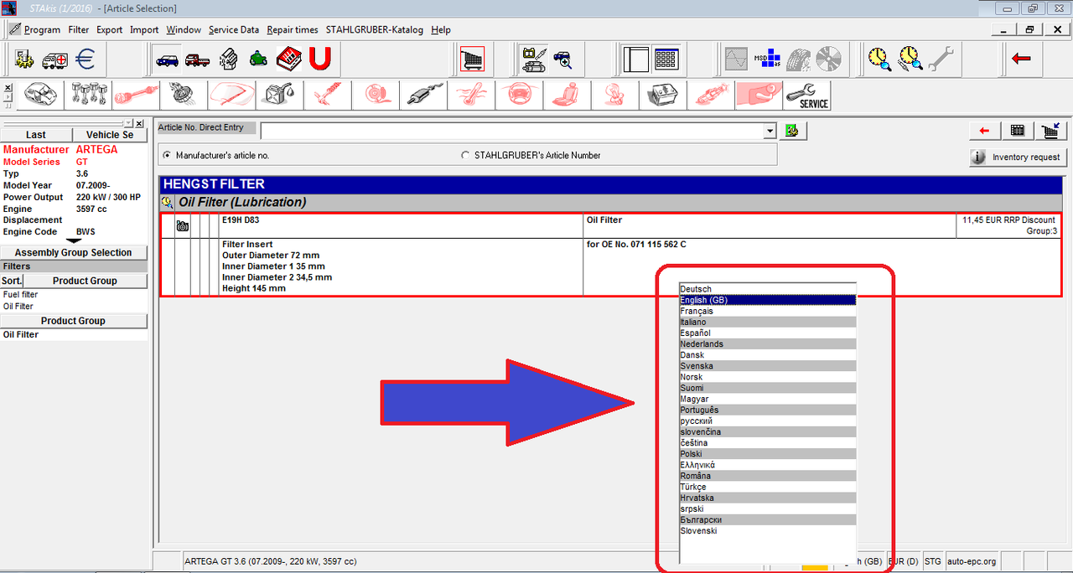Select the blue passenger car vehicle type
This screenshot has width=1073, height=573.
coord(167,59)
